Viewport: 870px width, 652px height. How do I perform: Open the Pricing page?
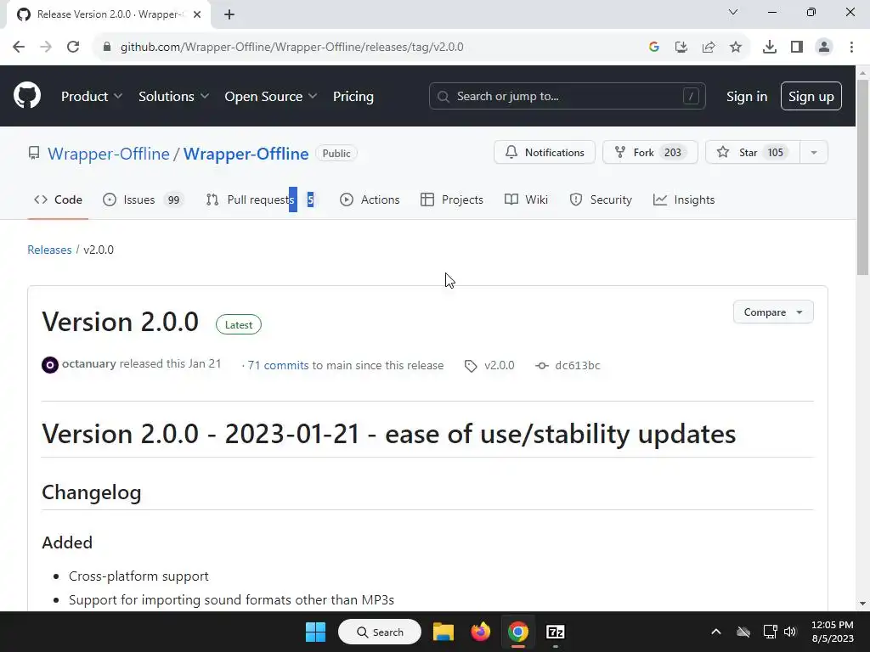pos(353,97)
